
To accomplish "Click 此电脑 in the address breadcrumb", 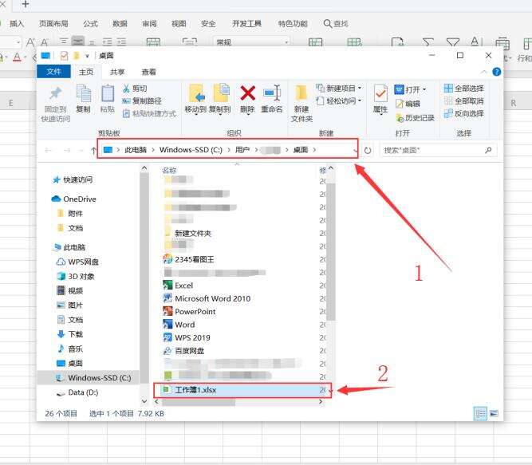I will coord(136,150).
